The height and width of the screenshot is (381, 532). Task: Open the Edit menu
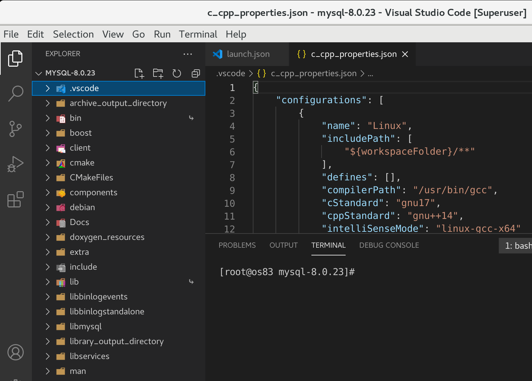pyautogui.click(x=36, y=34)
